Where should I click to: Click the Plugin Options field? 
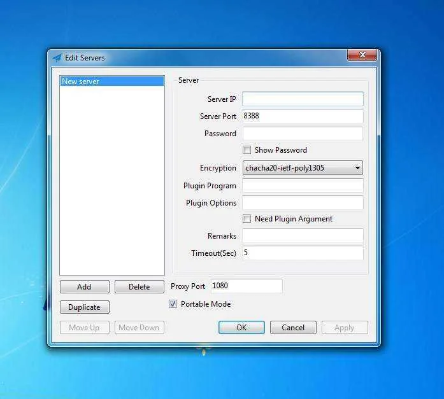pyautogui.click(x=303, y=203)
